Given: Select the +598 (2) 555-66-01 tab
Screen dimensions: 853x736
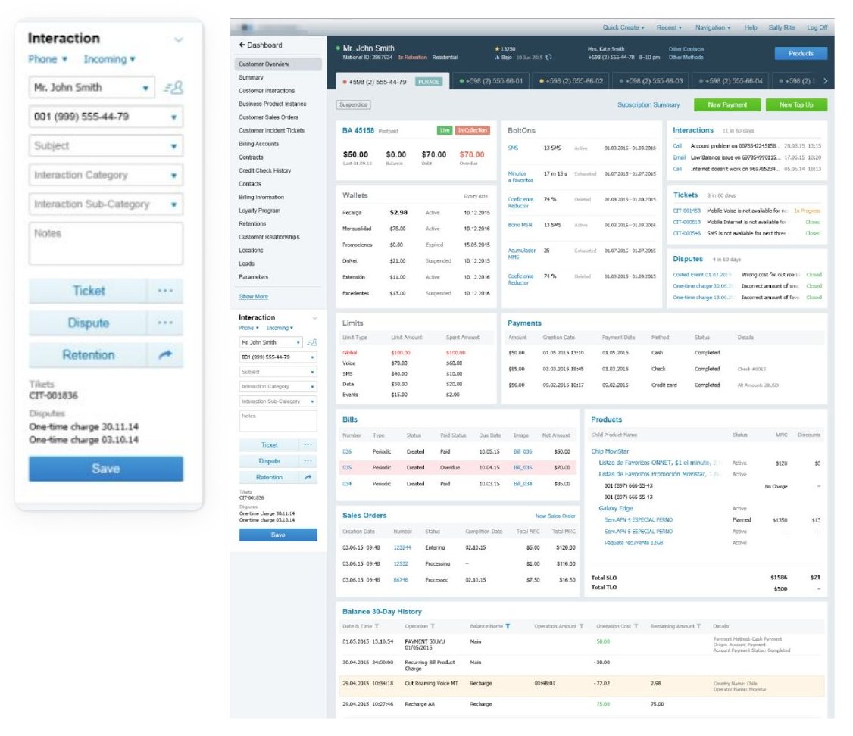Looking at the screenshot, I should click(491, 81).
